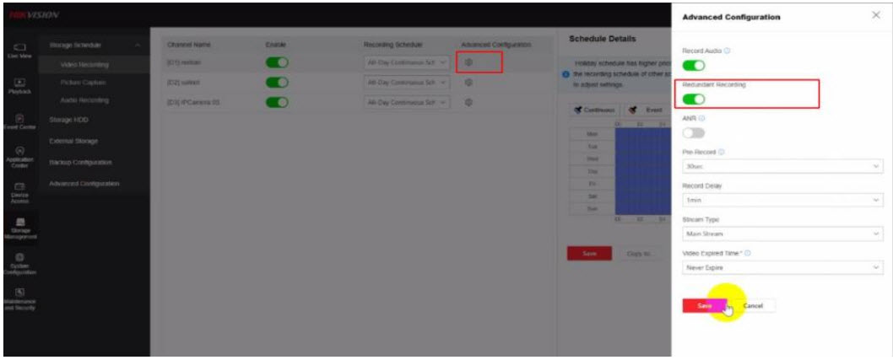The height and width of the screenshot is (360, 893).
Task: Open the Stream Type dropdown
Action: tap(782, 234)
